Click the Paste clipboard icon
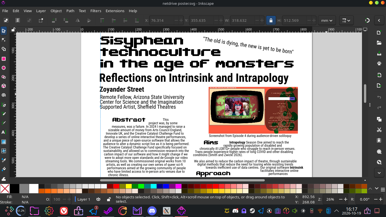 pos(379,140)
